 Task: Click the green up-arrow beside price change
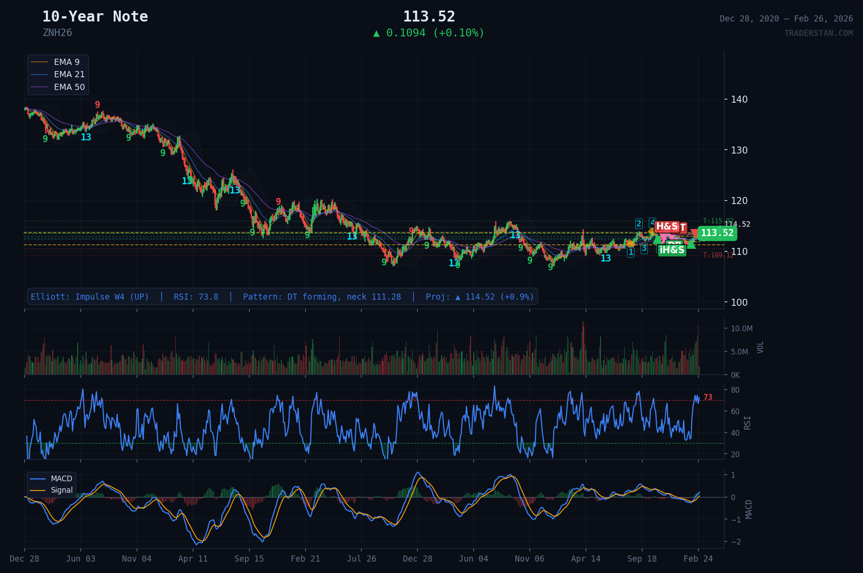376,33
